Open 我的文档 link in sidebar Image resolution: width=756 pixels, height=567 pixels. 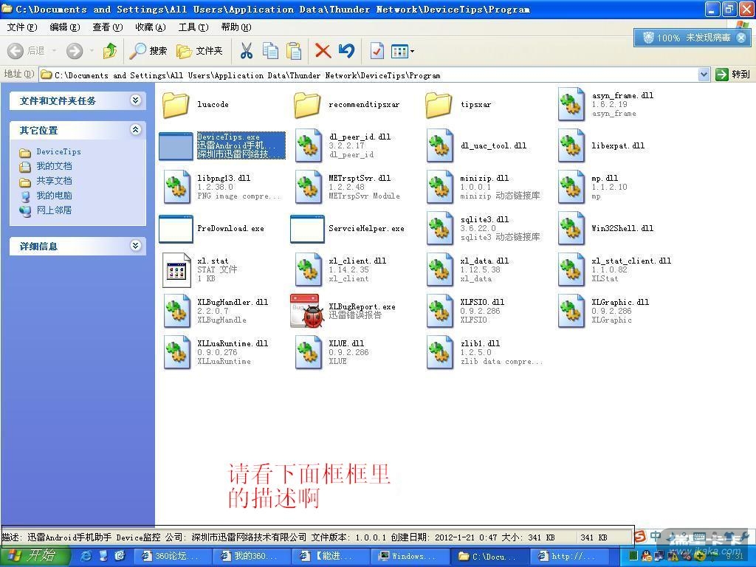(54, 166)
